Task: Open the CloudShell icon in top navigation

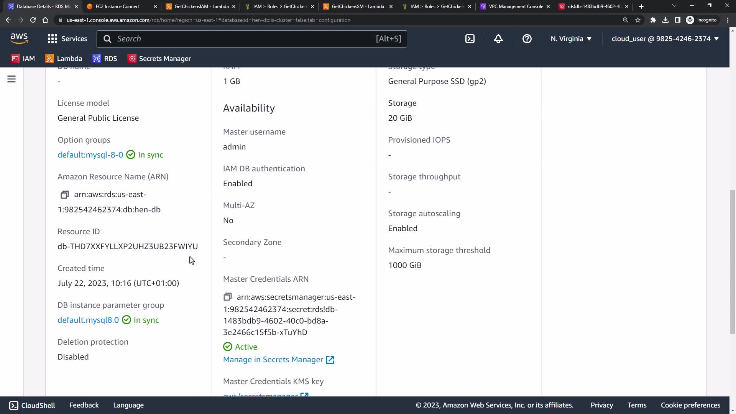Action: pos(470,39)
